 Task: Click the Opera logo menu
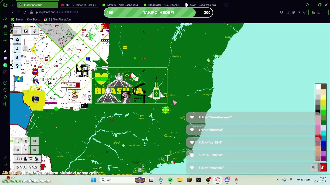5,5
